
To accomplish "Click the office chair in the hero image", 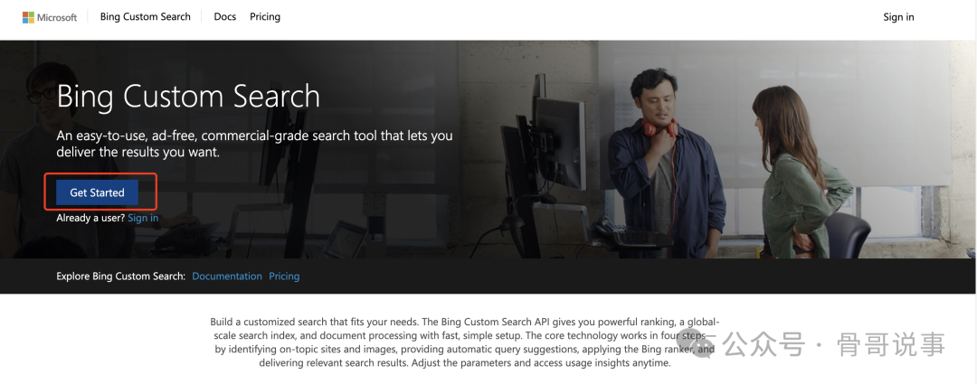I will pos(848,235).
